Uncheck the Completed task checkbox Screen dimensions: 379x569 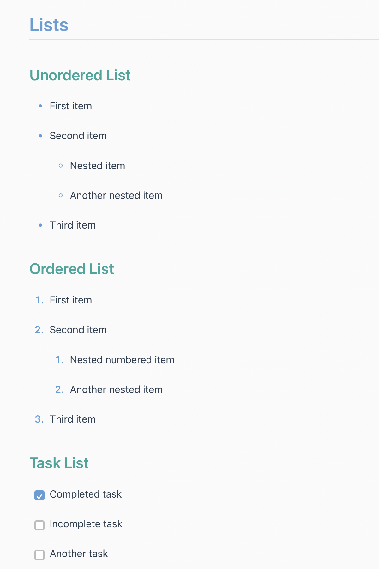(x=39, y=495)
